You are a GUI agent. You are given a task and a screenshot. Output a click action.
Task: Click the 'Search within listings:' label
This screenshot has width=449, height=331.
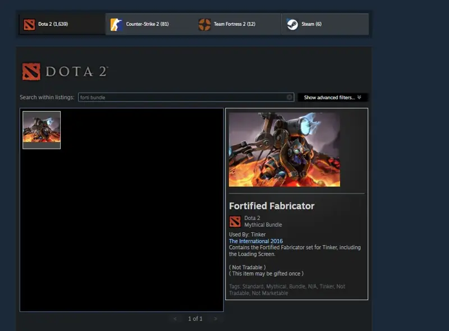point(47,98)
